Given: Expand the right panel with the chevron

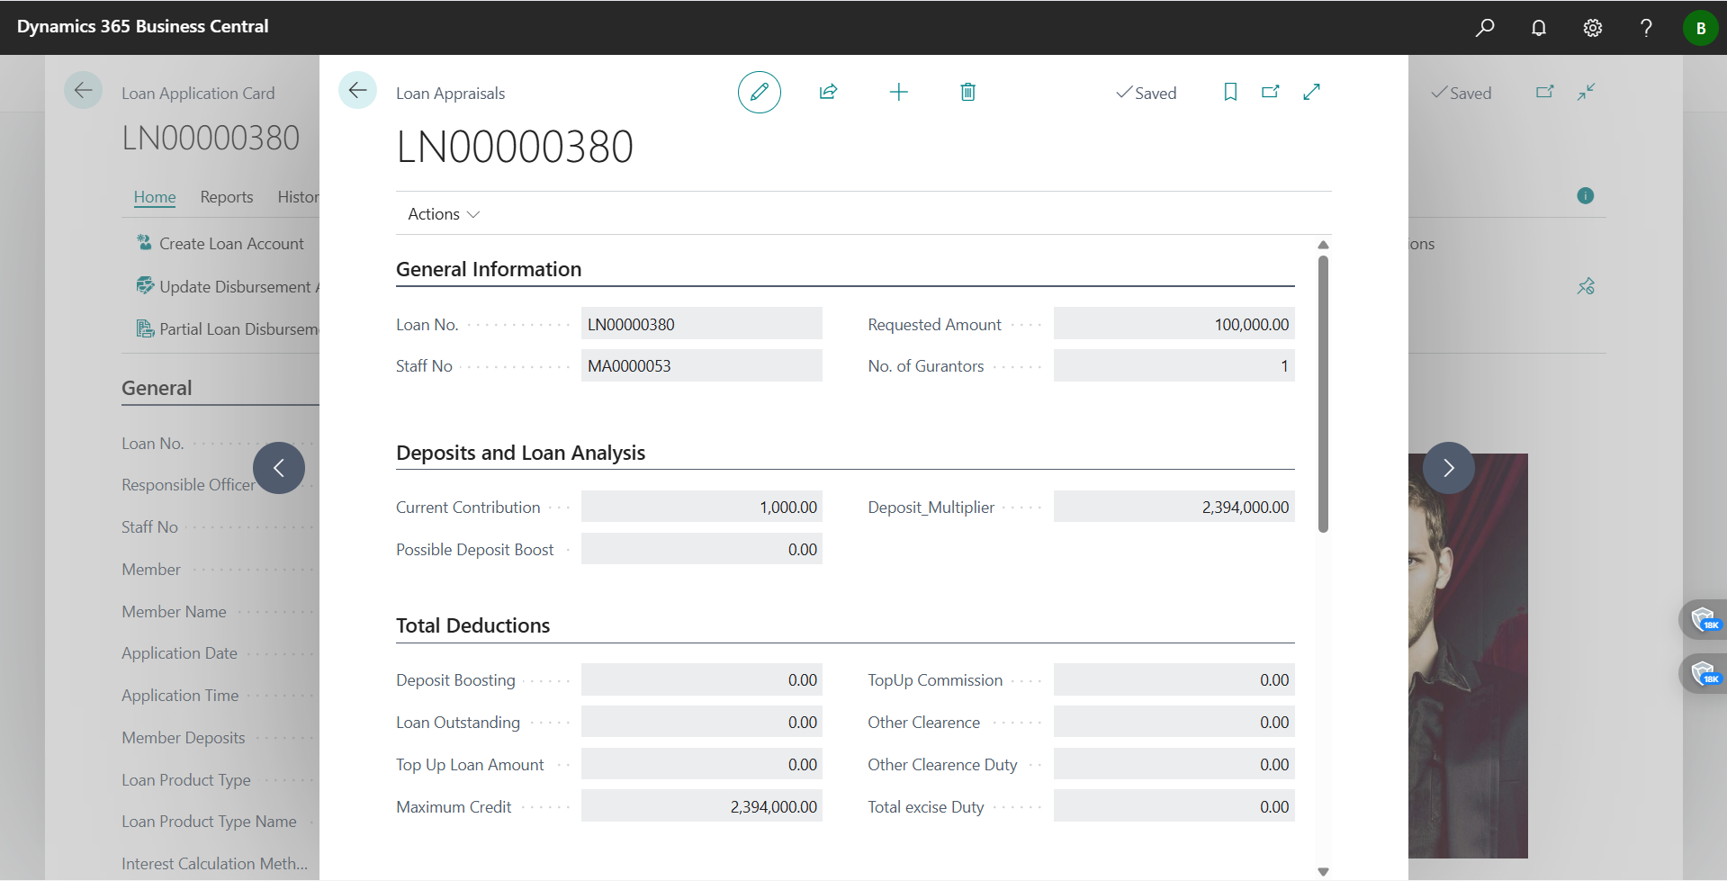Looking at the screenshot, I should pos(1447,468).
